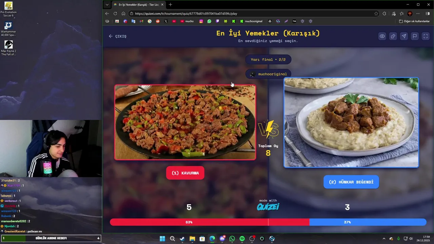Vote for (1) KAVURMA button
The height and width of the screenshot is (244, 434).
click(x=185, y=173)
